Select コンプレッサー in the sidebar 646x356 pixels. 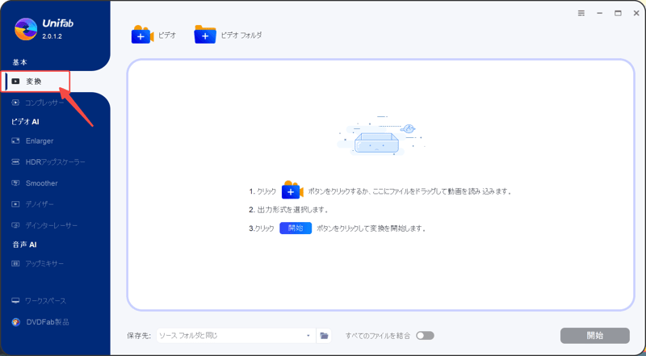click(x=44, y=103)
